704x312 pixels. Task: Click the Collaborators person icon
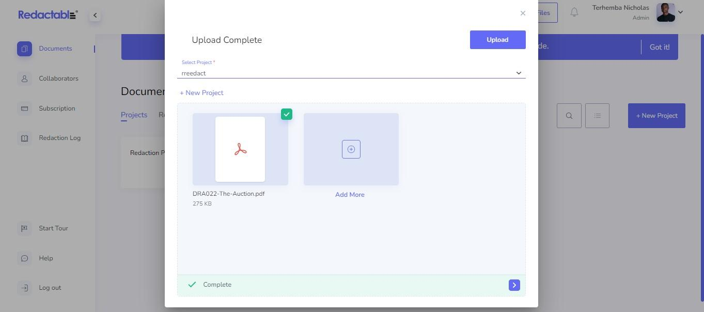tap(24, 79)
